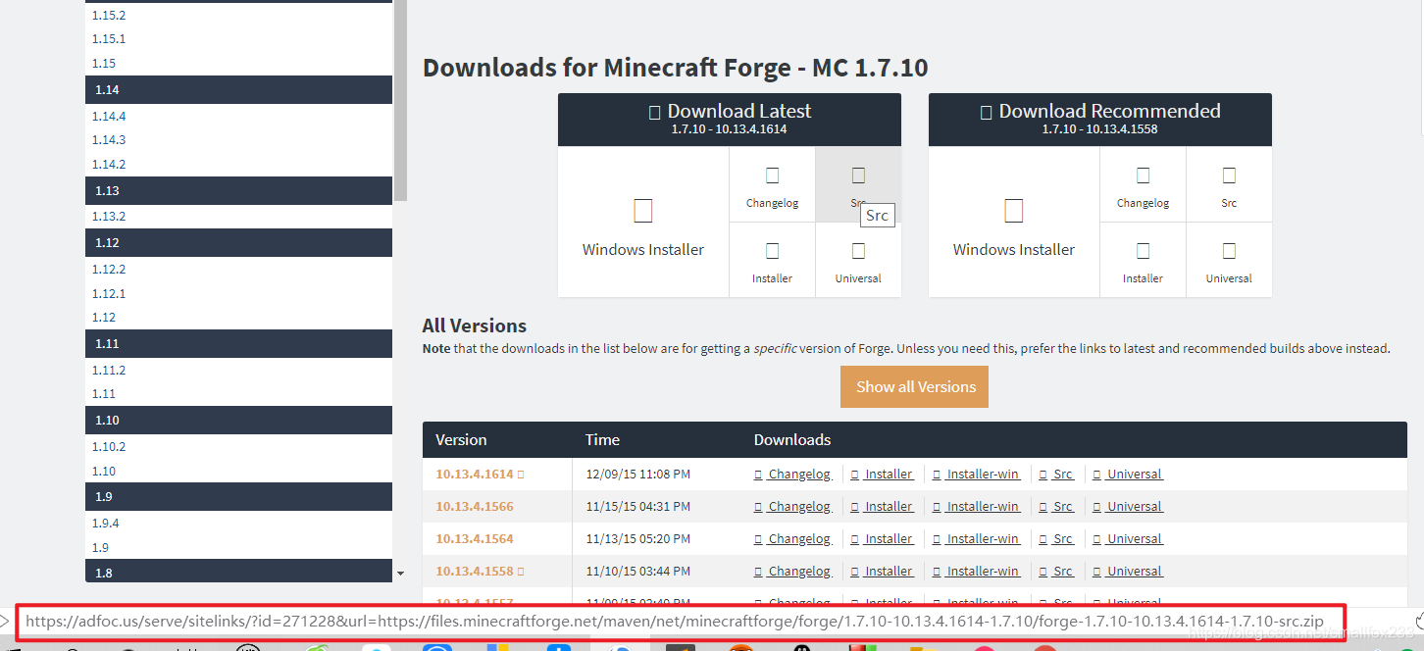Download Installer for version 10.13.4.1564
This screenshot has height=651, width=1424.
coord(882,539)
